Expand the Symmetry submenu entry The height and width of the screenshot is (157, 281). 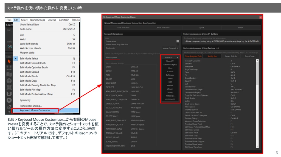pos(46,100)
